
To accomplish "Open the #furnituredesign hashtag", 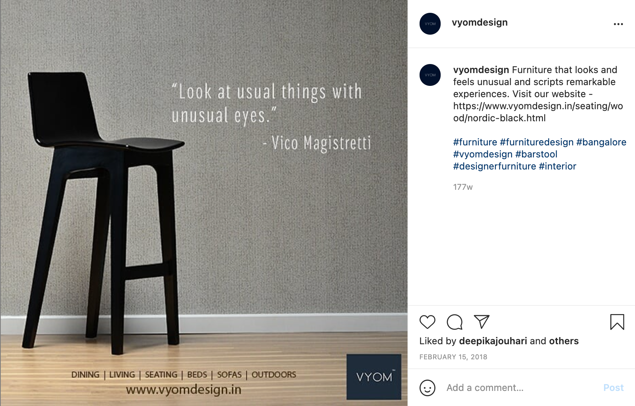I will click(536, 142).
